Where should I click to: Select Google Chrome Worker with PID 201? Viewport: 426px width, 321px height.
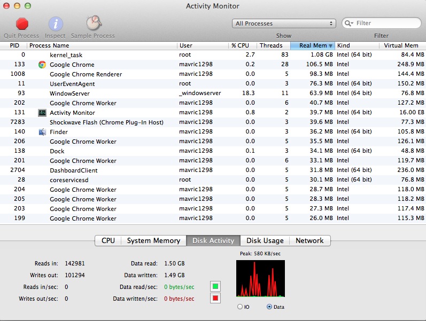pyautogui.click(x=213, y=161)
